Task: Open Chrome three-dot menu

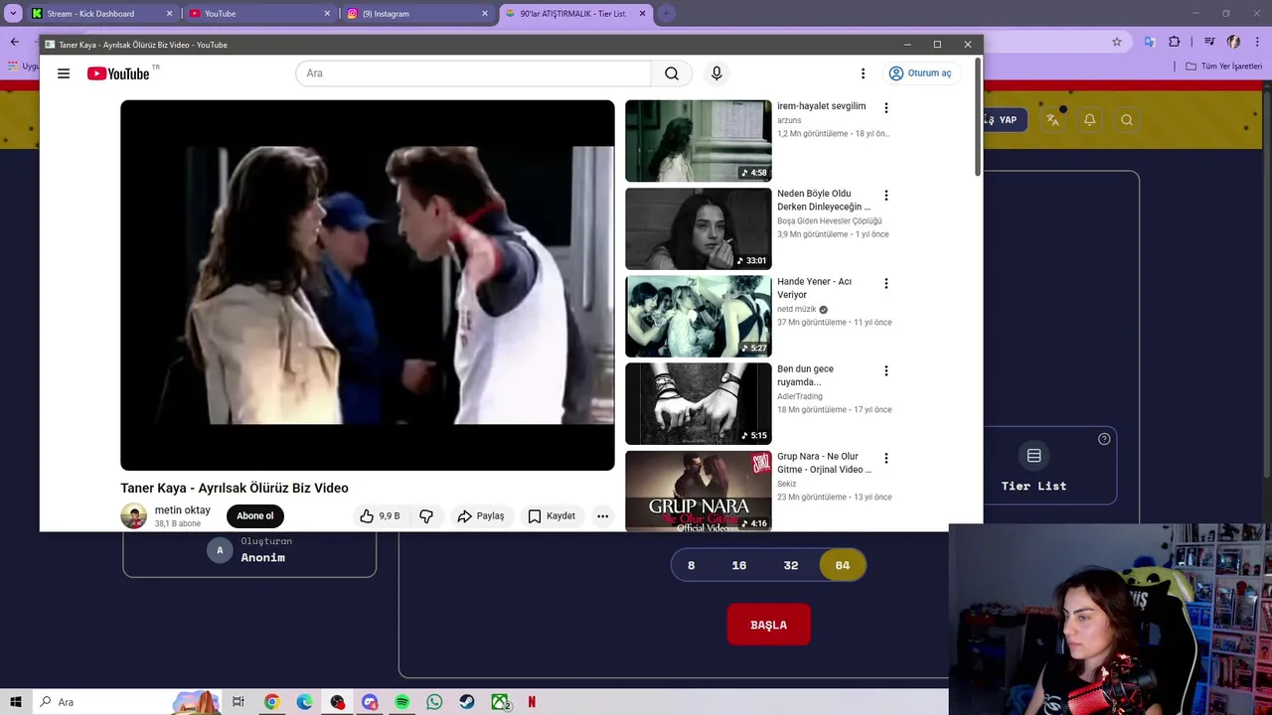Action: 1256,42
